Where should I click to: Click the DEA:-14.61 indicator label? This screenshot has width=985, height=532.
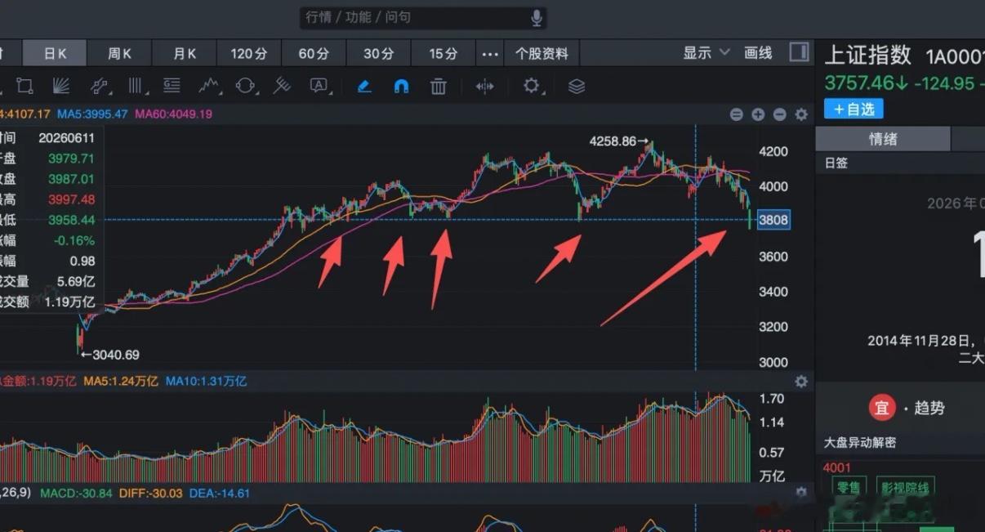219,494
